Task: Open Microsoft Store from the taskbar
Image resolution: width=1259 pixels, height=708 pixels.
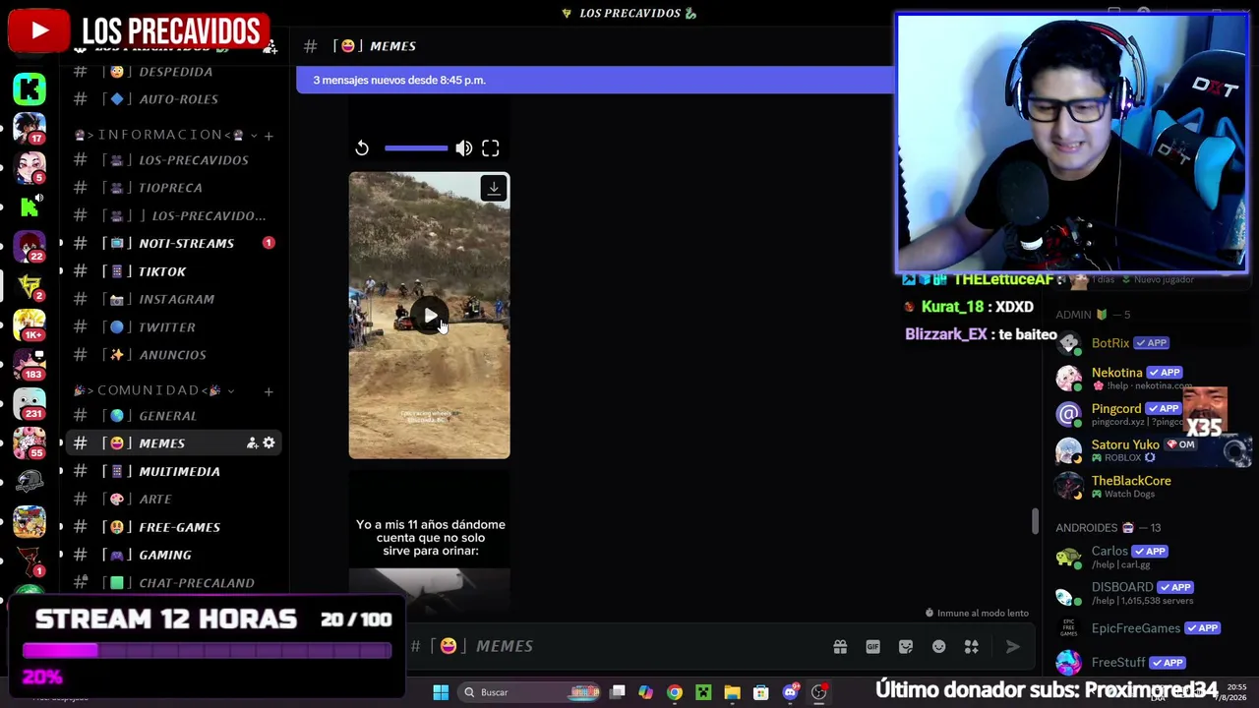Action: point(760,692)
